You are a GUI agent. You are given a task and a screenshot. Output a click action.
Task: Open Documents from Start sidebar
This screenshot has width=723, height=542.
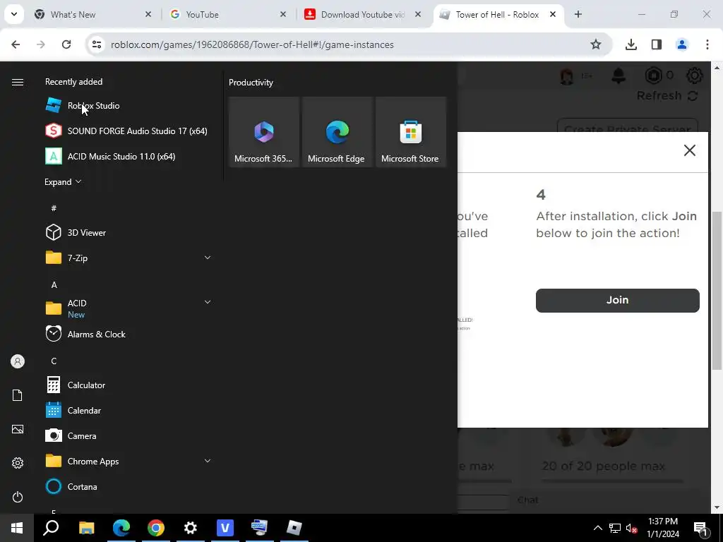18,395
